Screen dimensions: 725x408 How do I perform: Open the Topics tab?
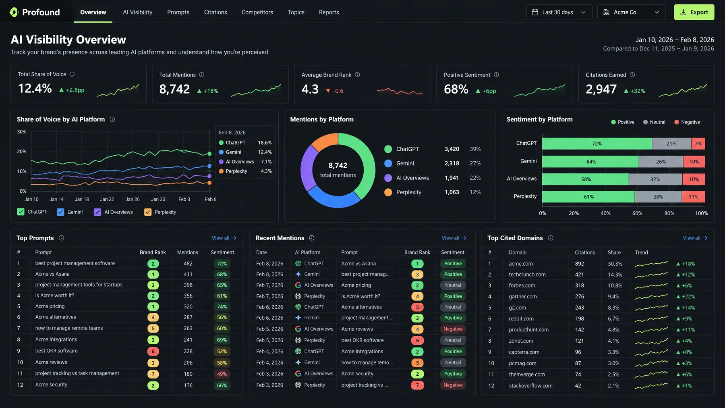[x=296, y=12]
